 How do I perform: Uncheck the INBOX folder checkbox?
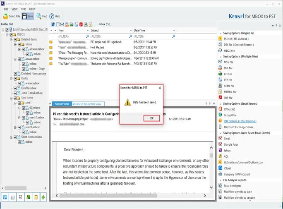[11, 34]
